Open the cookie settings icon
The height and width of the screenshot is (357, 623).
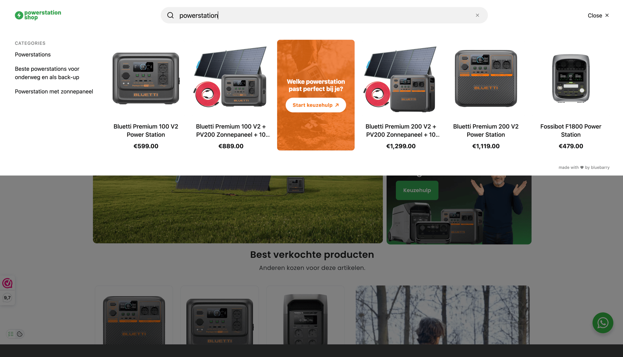20,334
